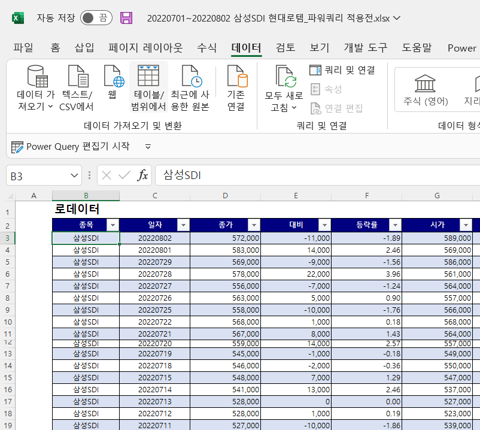480x430 pixels.
Task: Click the 속성 properties button
Action: coord(326,89)
